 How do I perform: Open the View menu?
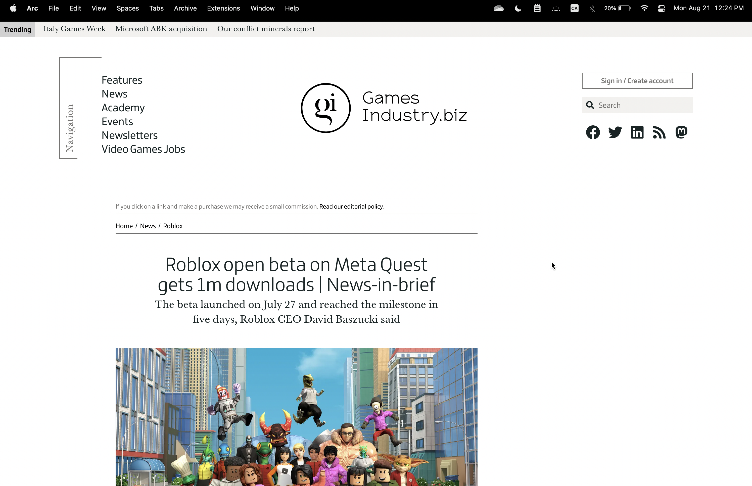click(x=99, y=8)
